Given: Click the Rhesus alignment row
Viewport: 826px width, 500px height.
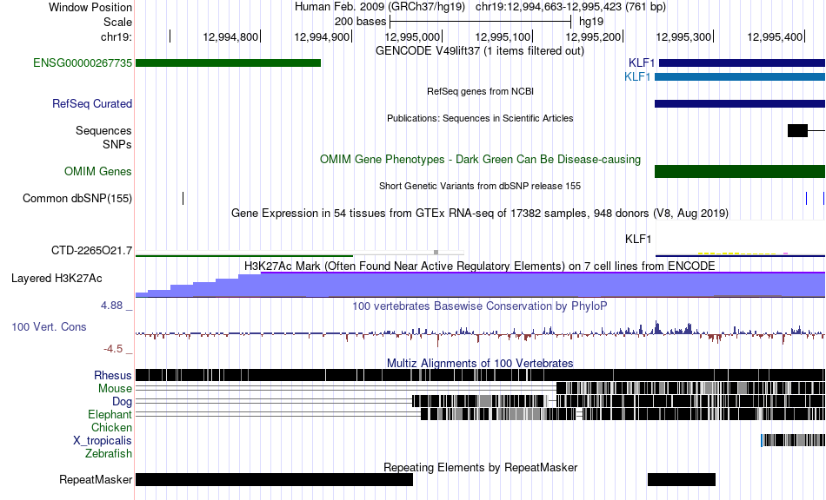Looking at the screenshot, I should tap(480, 375).
